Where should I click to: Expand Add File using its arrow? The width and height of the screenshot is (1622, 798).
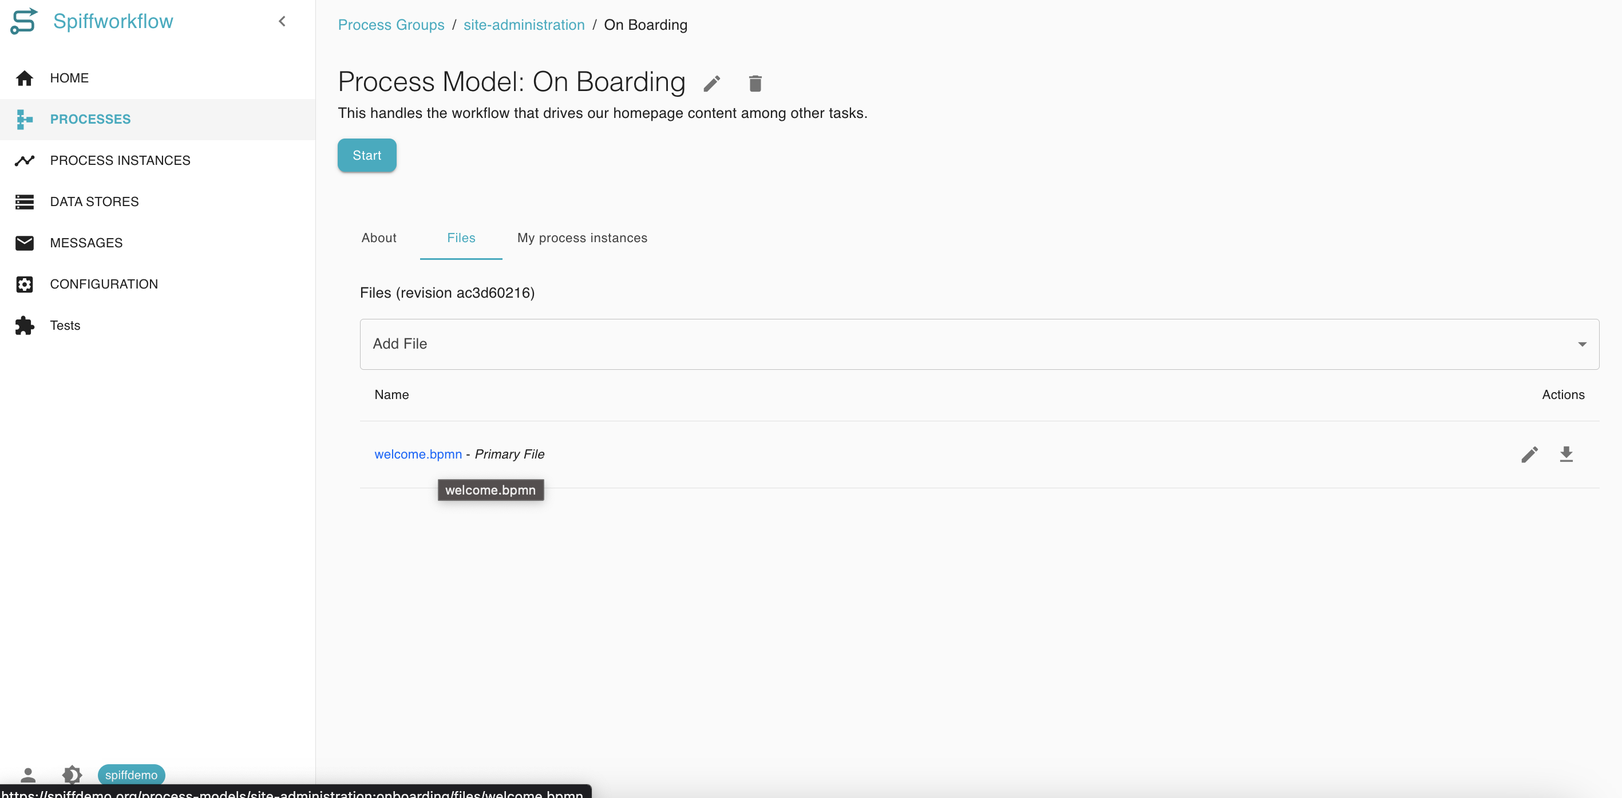pos(1582,344)
